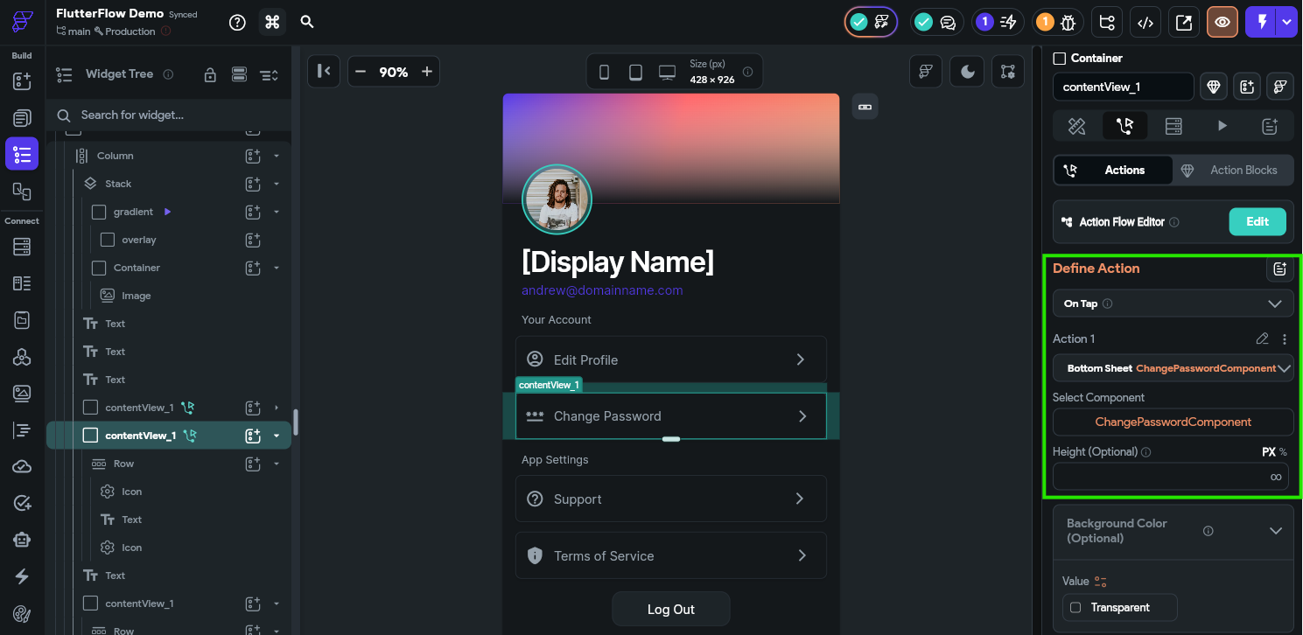1303x635 pixels.
Task: Open On Tap trigger dropdown
Action: 1173,304
